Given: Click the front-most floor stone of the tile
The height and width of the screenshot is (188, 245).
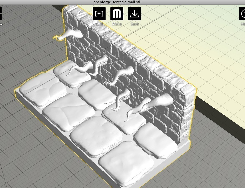Looking at the screenshot, I should (126, 163).
